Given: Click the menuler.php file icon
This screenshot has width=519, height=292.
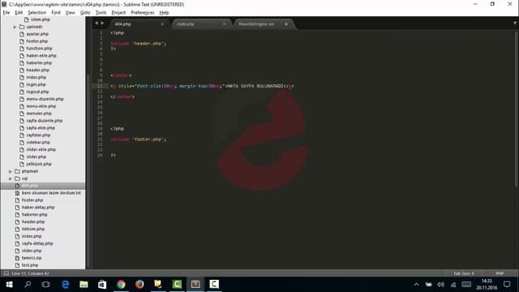Looking at the screenshot, I should pos(22,114).
